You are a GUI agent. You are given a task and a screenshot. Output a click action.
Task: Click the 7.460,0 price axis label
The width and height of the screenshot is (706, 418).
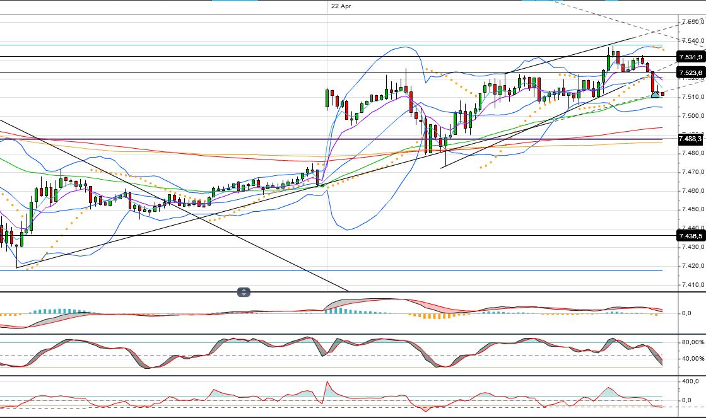tap(693, 191)
